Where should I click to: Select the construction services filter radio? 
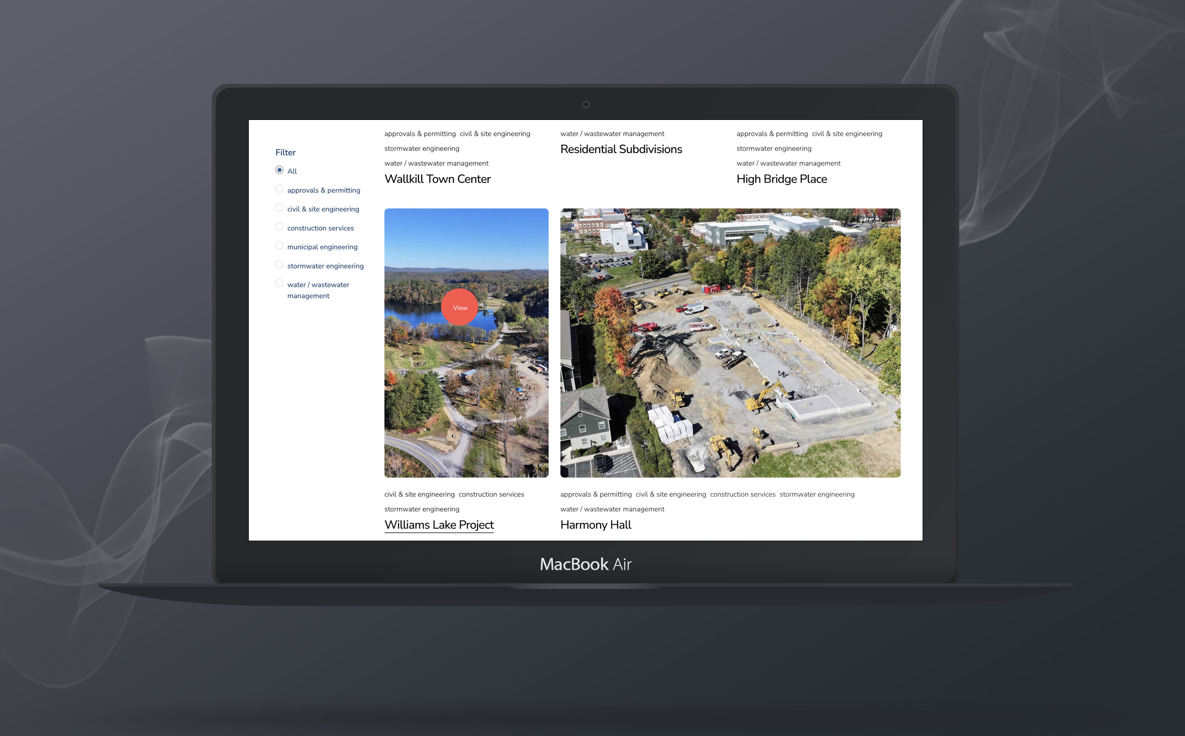point(279,227)
